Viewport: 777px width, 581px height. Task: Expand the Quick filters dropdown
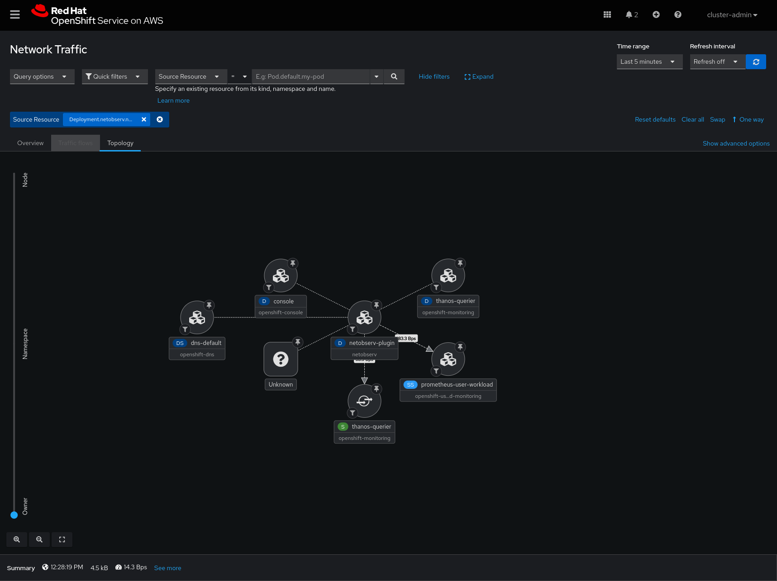pos(114,77)
